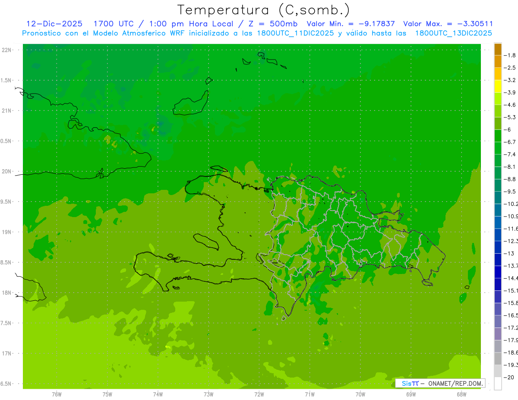This screenshot has height=400, width=518.
Task: Click the "76W" longitude label
Action: pos(57,394)
